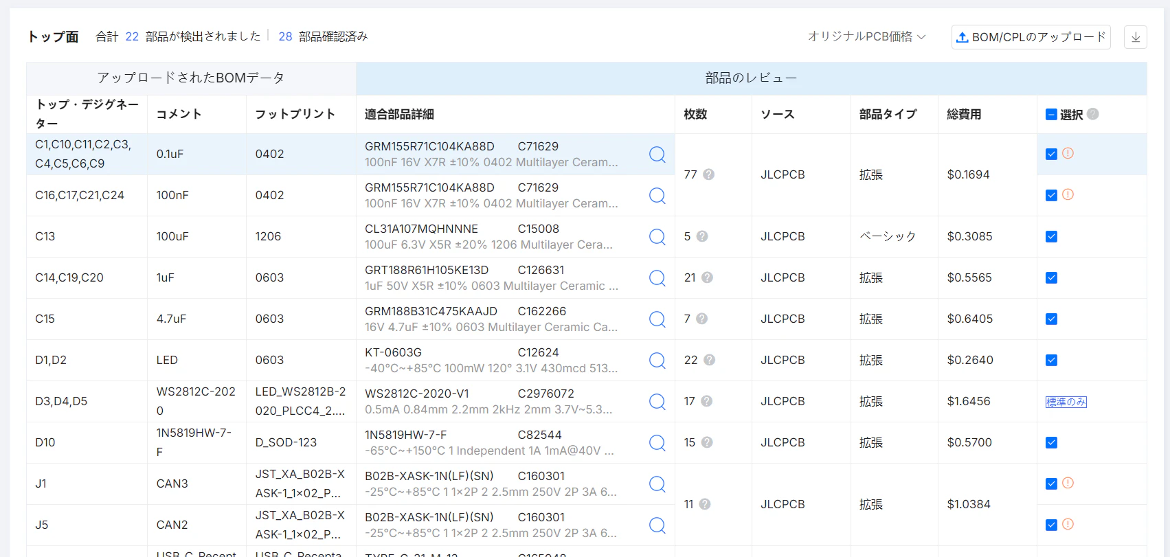Search parts for the C1,C10,C11 0.1uF row
Screen dimensions: 1170x557
pos(657,155)
